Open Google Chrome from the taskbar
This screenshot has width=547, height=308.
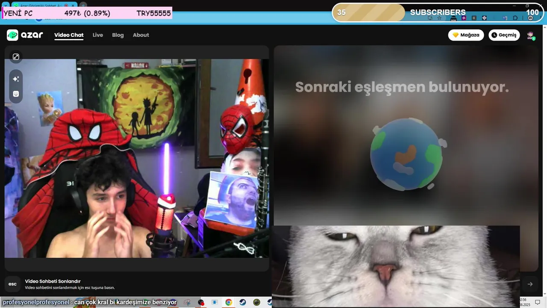pyautogui.click(x=229, y=302)
